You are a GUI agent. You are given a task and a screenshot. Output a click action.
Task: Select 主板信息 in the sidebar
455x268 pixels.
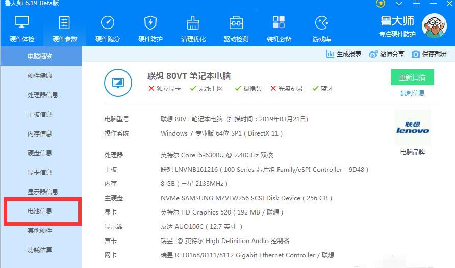[x=41, y=115]
